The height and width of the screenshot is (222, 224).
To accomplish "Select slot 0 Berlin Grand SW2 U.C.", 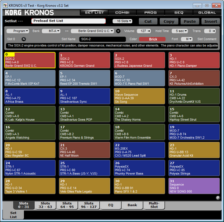I will pos(30,60).
